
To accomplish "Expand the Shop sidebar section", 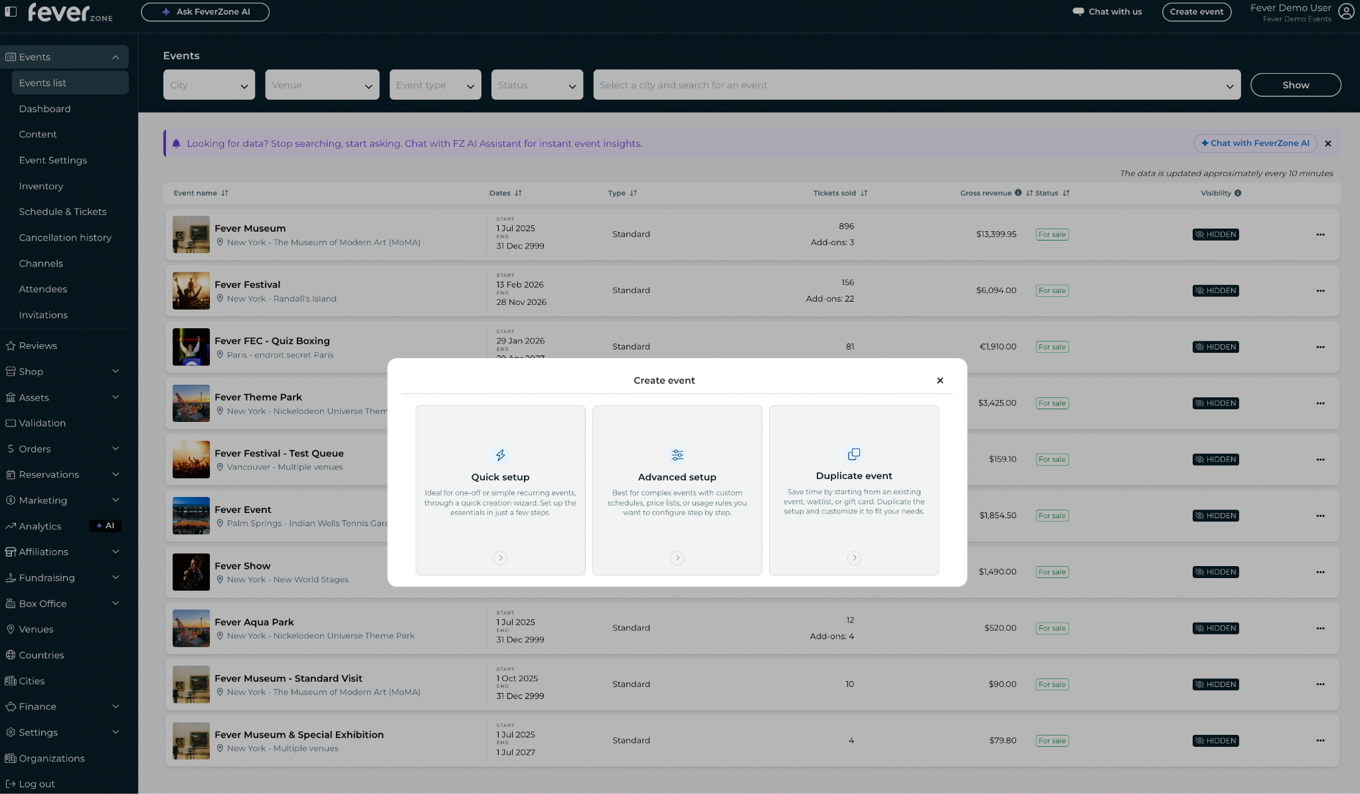I will click(x=116, y=371).
